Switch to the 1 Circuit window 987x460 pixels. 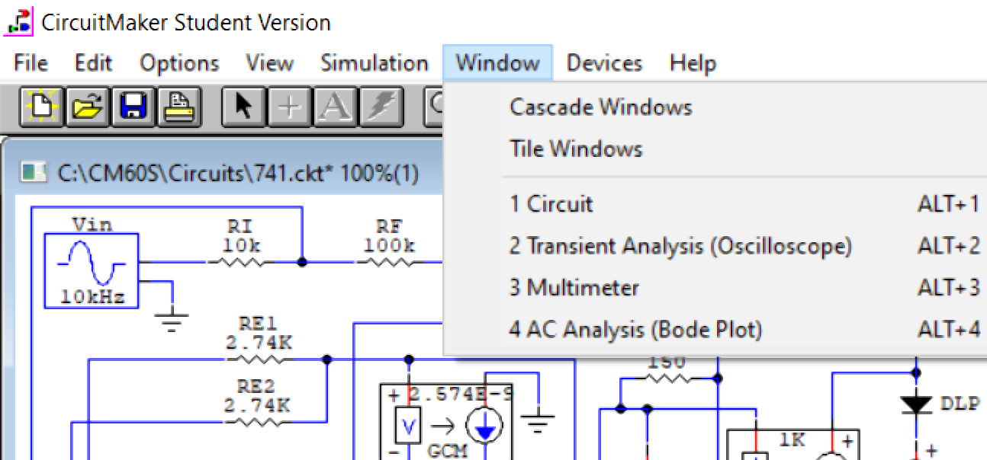tap(551, 204)
